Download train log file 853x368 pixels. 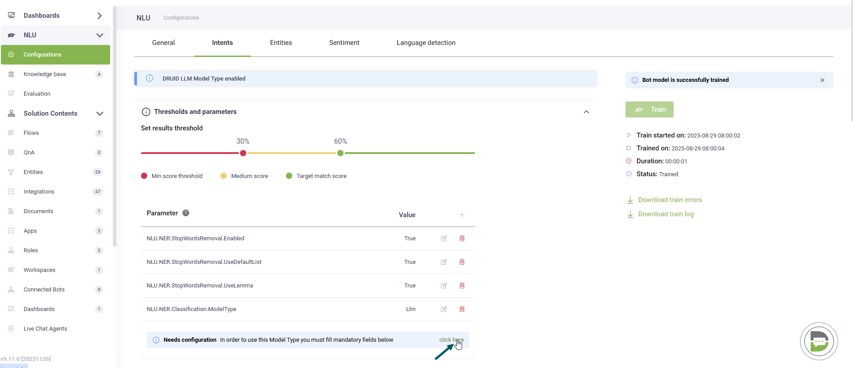coord(665,214)
